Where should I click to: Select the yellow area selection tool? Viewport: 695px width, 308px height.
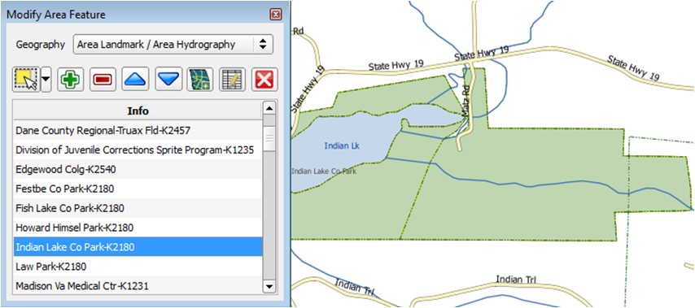26,80
